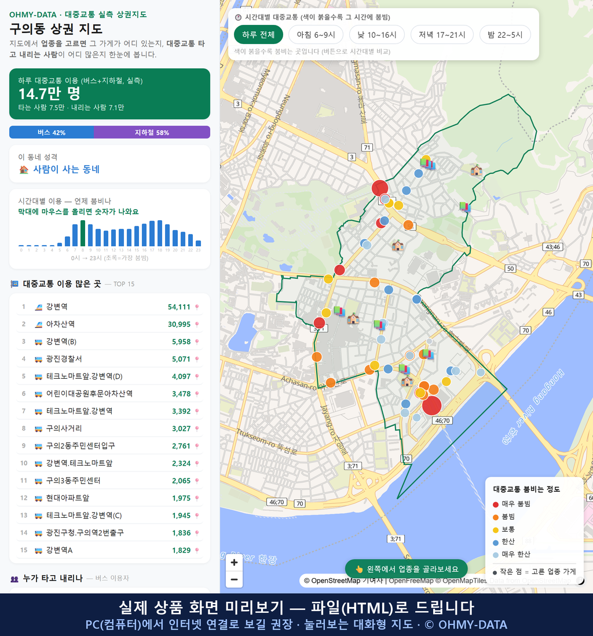This screenshot has width=593, height=636.
Task: Zoom in the map with plus button
Action: point(234,562)
